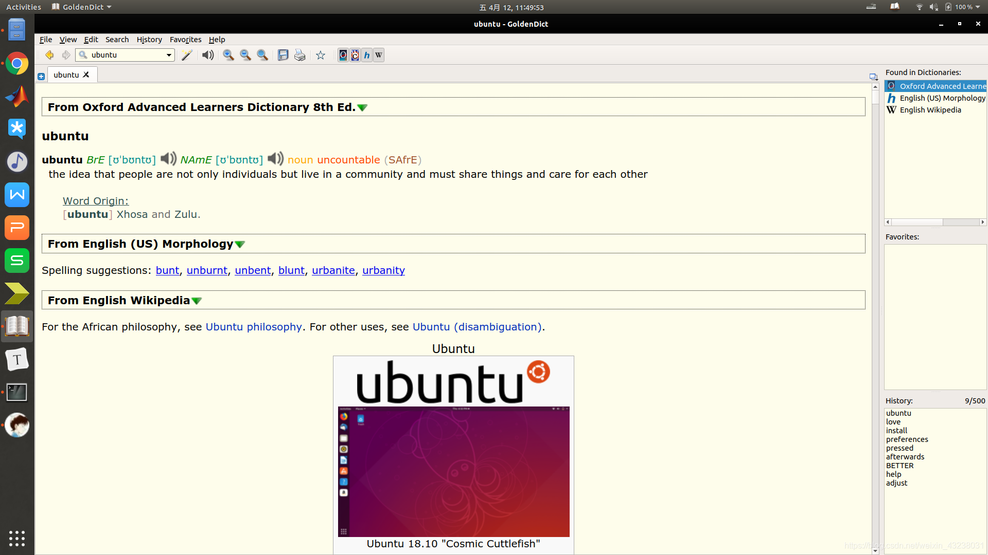
Task: Open the Word Origin link
Action: click(96, 201)
